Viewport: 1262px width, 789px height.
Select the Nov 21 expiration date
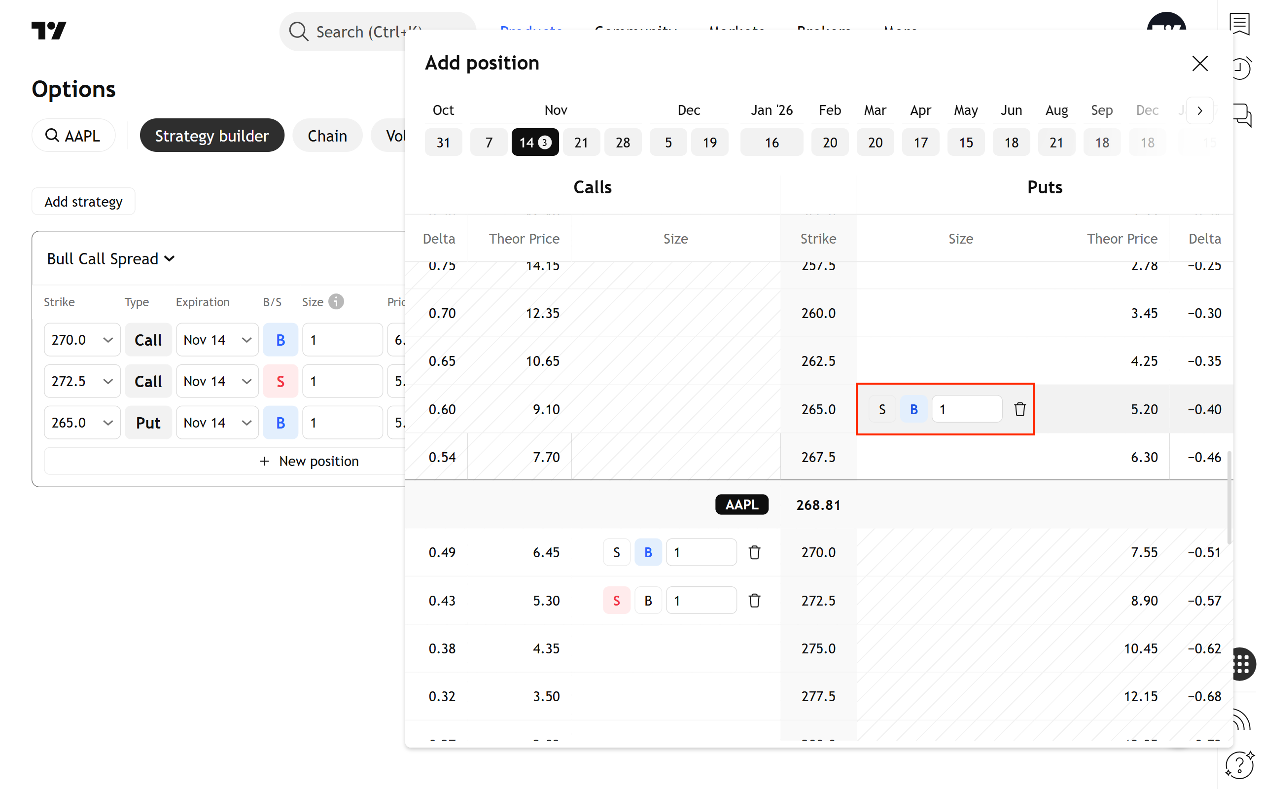[x=581, y=143]
